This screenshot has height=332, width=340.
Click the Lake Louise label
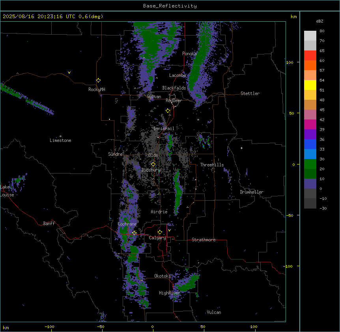[7, 191]
